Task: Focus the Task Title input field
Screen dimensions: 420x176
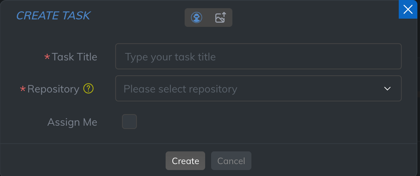Action: (x=258, y=57)
